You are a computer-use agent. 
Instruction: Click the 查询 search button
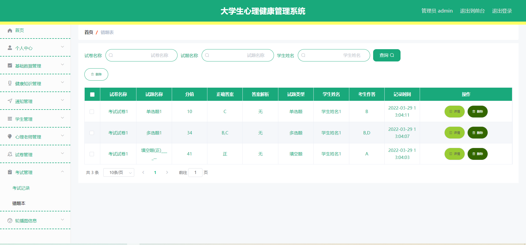tap(387, 55)
